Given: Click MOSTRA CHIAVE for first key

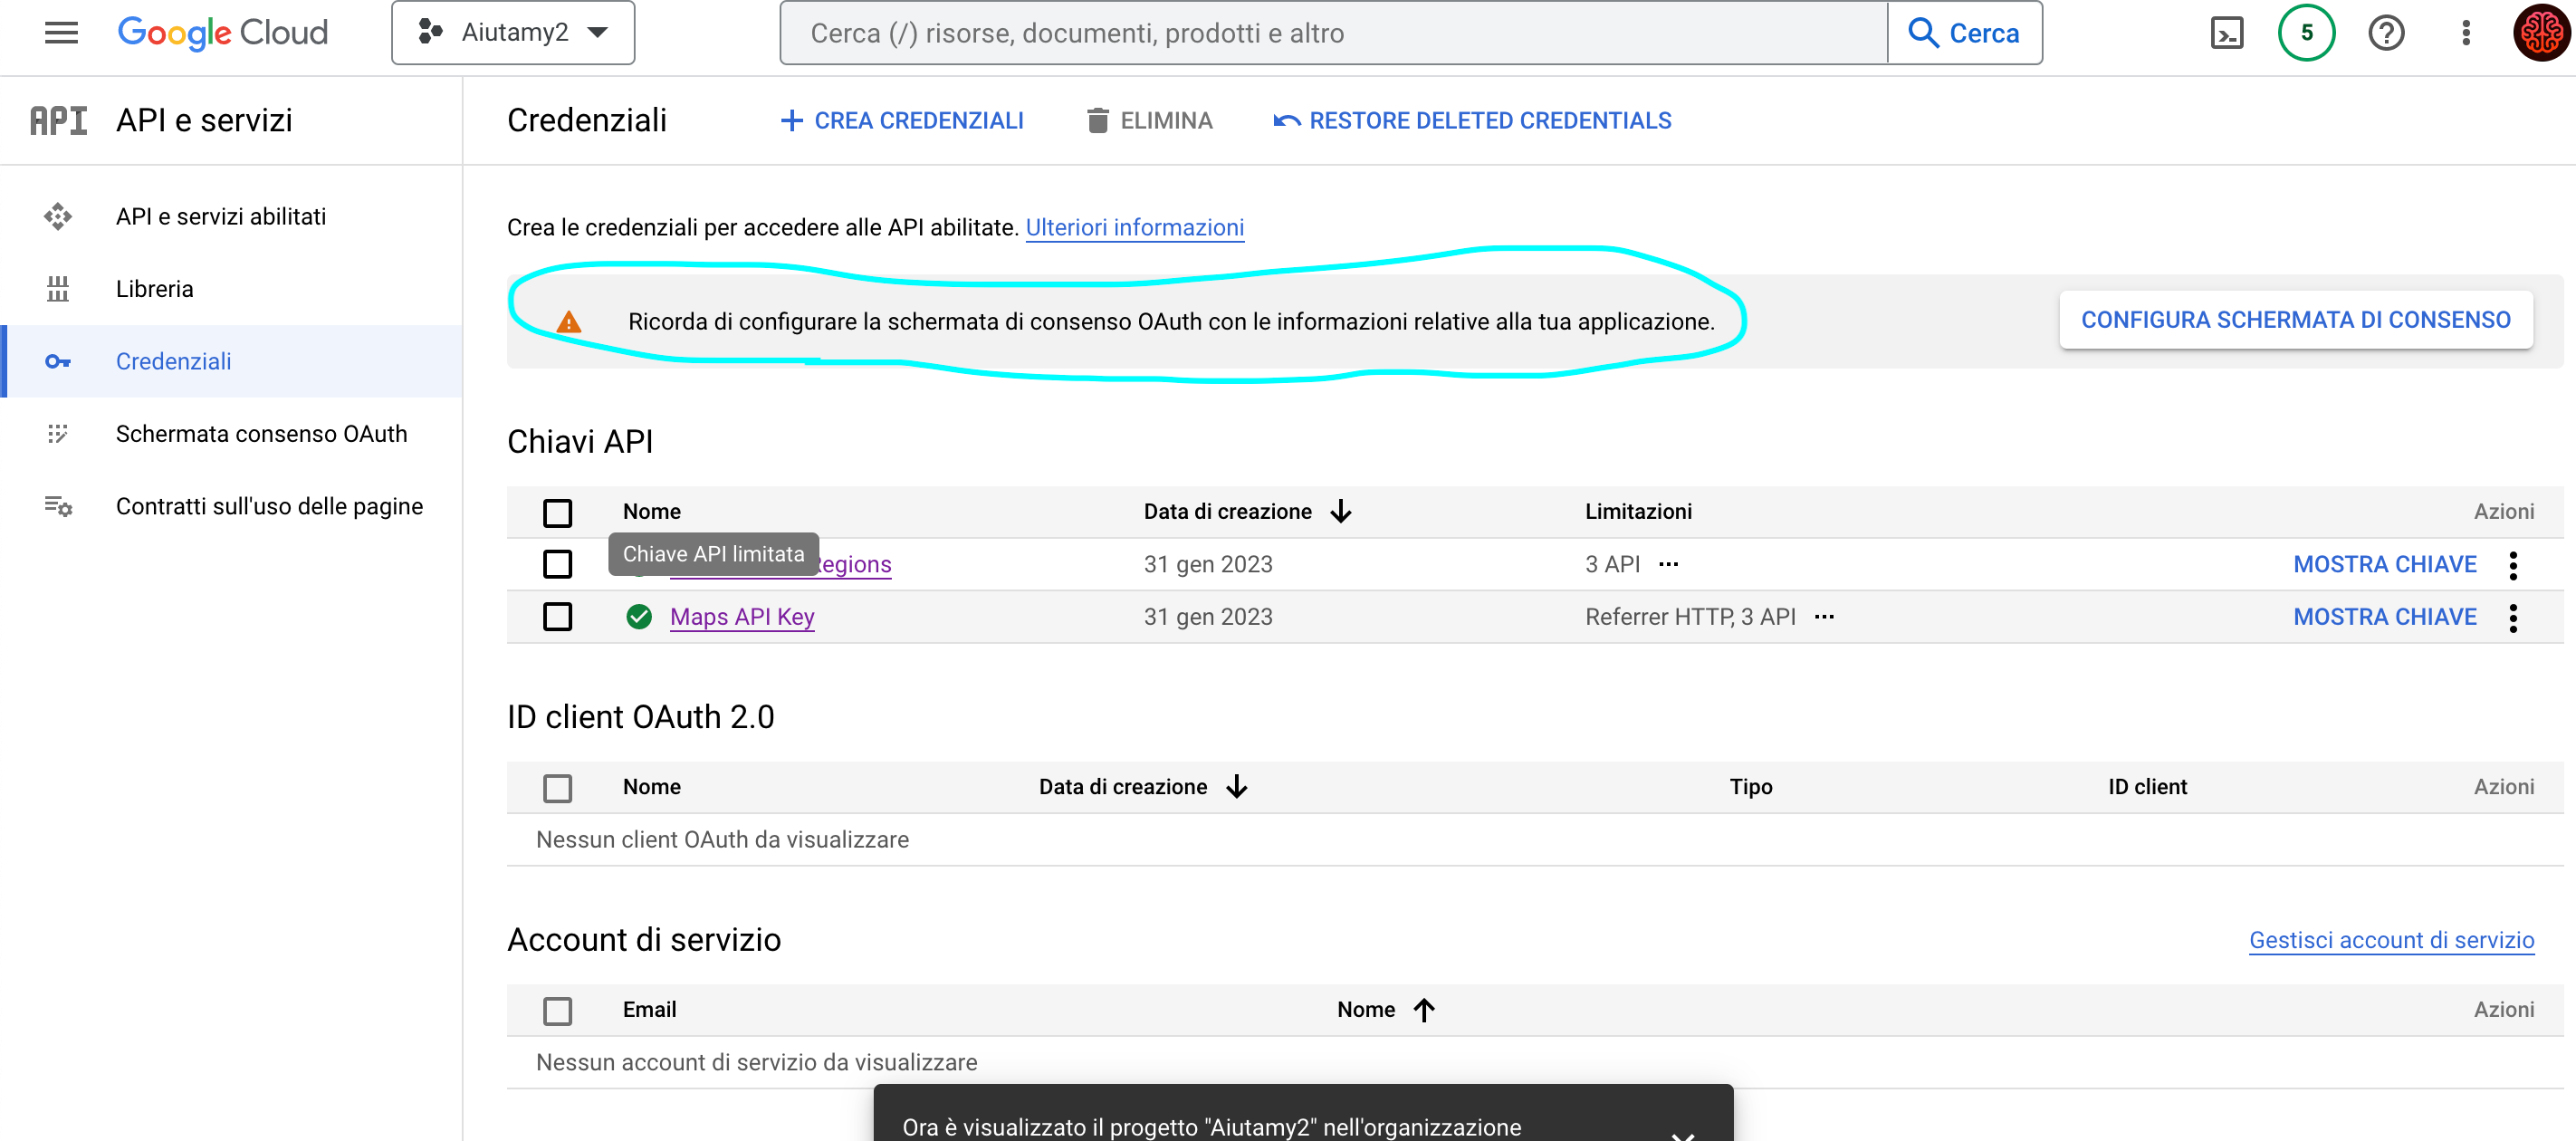Looking at the screenshot, I should [x=2385, y=564].
